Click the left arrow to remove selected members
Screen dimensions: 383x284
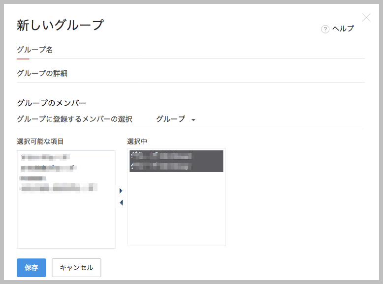tap(121, 202)
